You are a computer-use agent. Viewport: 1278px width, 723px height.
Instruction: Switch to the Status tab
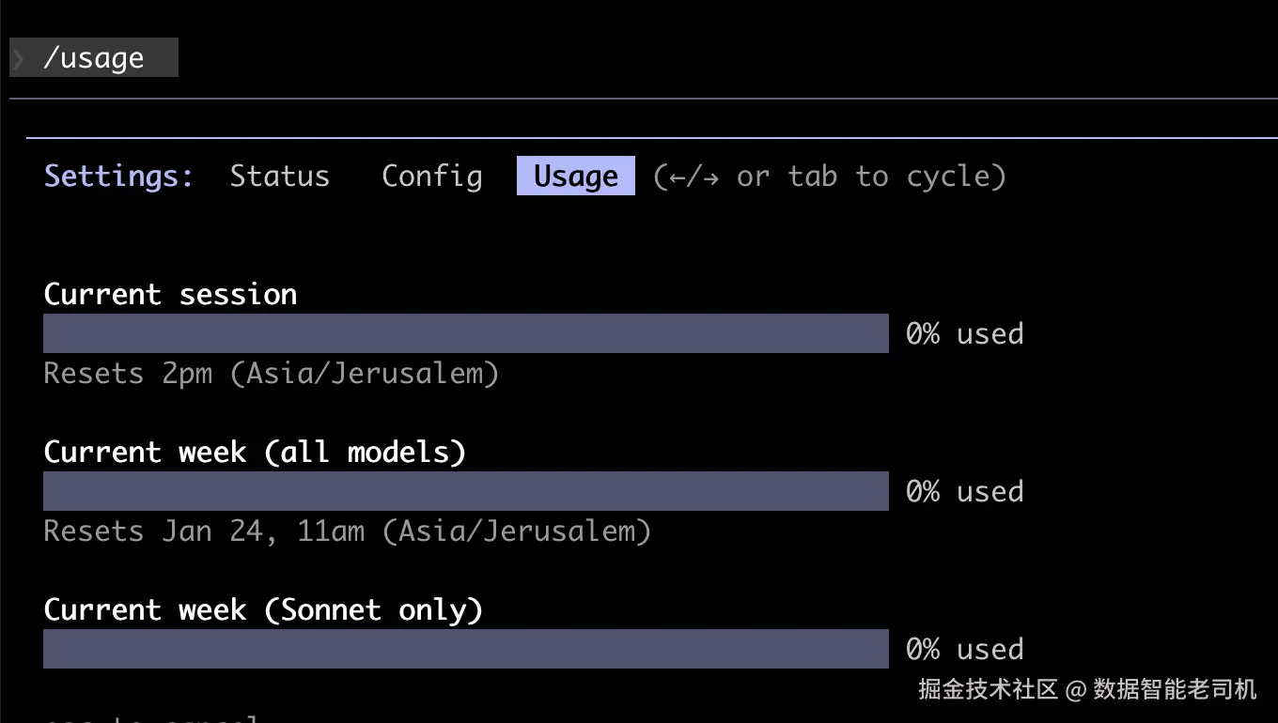tap(280, 177)
